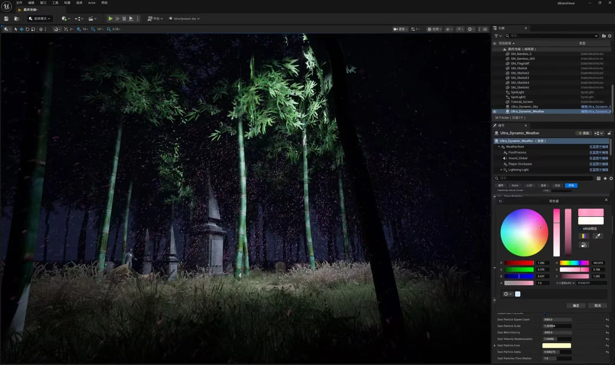The image size is (615, 365).
Task: Open the 文件 menu
Action: click(x=19, y=3)
